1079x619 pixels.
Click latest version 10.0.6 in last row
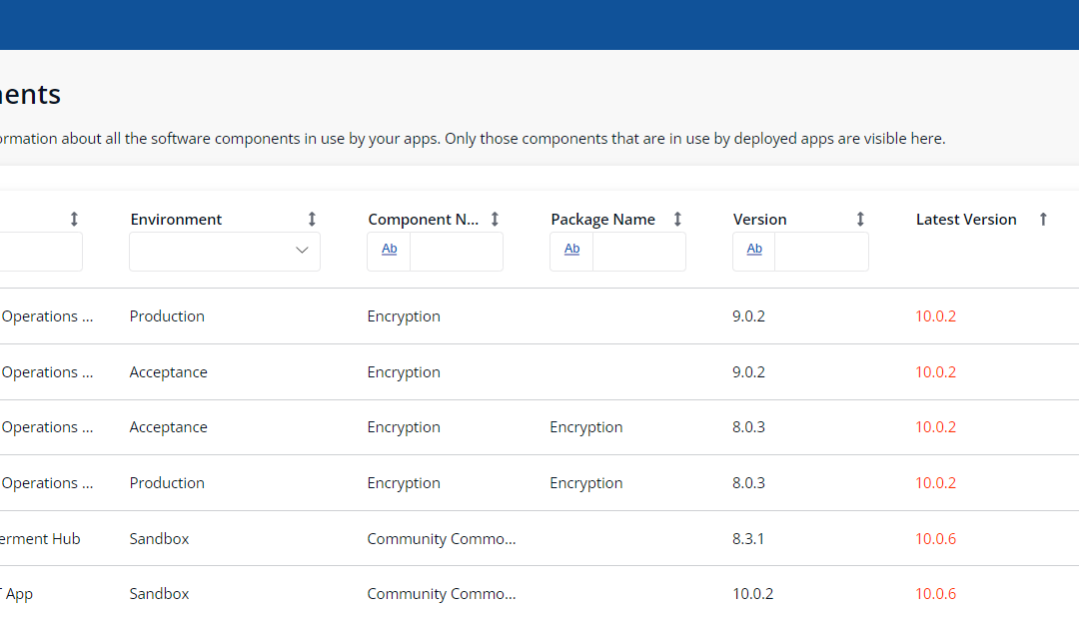[x=936, y=594]
